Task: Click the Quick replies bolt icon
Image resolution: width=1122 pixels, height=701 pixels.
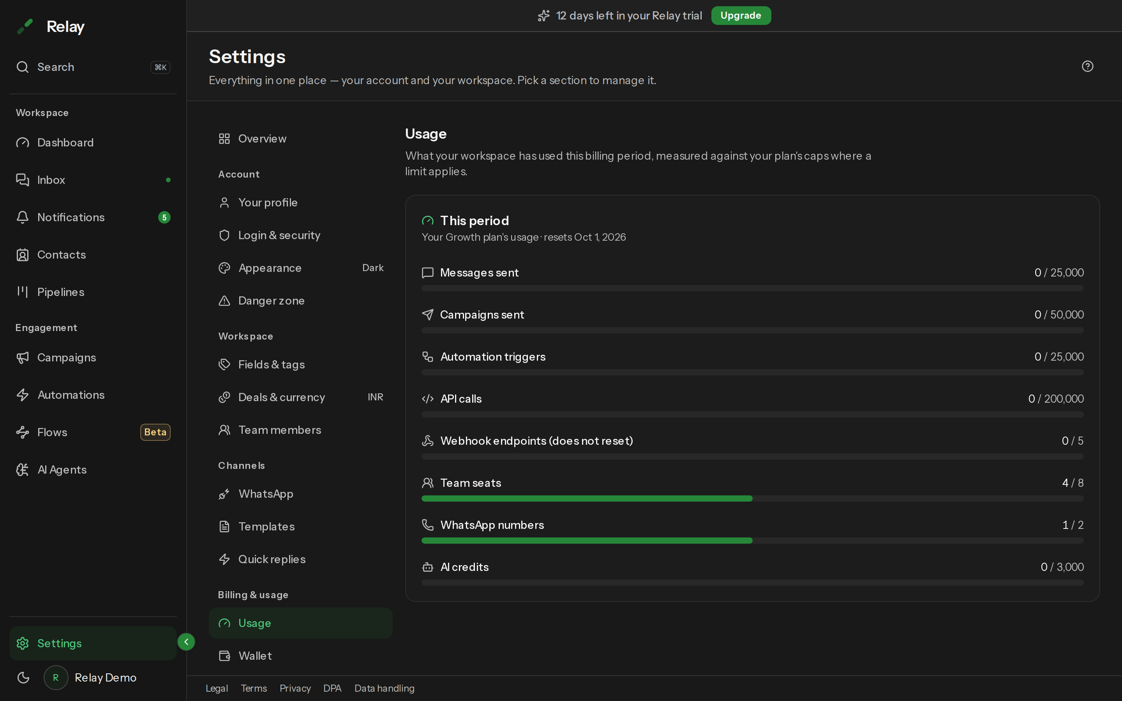Action: point(224,559)
